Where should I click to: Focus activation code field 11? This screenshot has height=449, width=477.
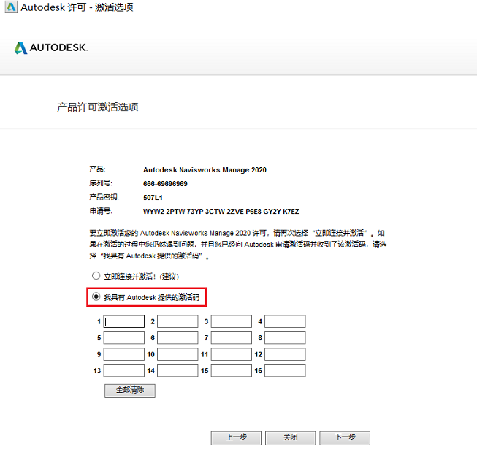[x=232, y=354]
